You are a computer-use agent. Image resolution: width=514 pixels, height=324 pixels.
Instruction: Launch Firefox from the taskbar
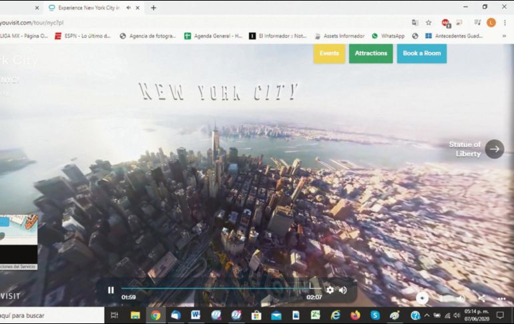click(x=355, y=315)
